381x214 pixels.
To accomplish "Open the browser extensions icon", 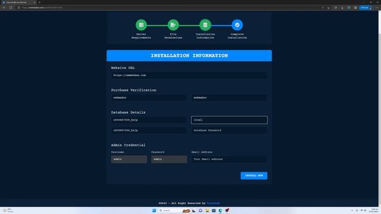I will click(x=336, y=8).
